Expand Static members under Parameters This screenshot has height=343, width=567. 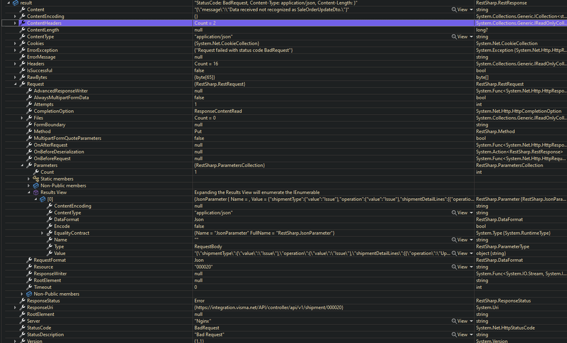click(28, 179)
